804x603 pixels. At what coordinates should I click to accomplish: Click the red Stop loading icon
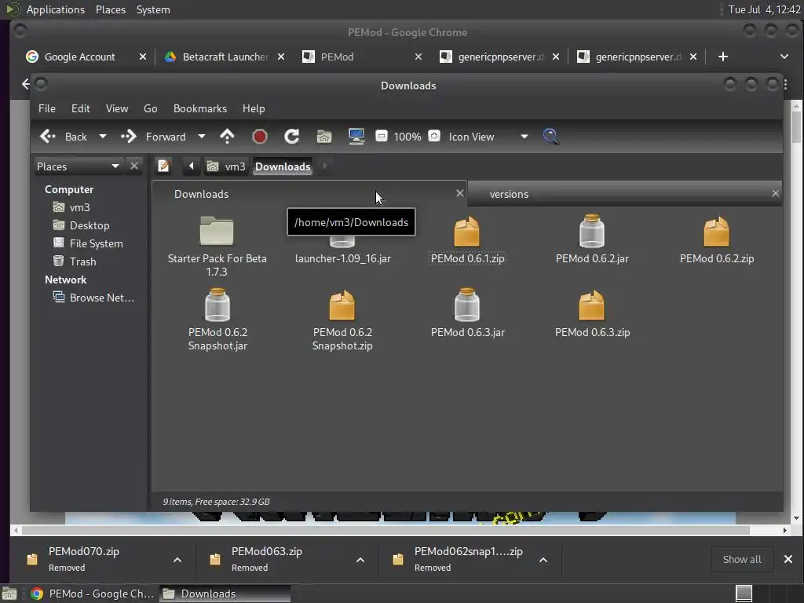(x=259, y=137)
